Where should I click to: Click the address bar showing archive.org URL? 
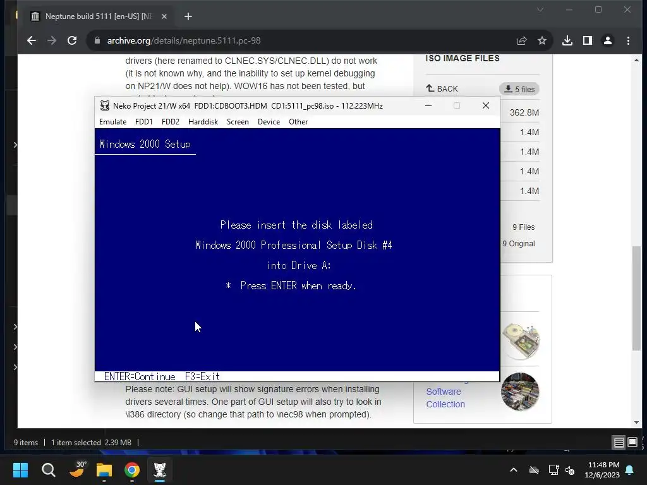pyautogui.click(x=305, y=40)
